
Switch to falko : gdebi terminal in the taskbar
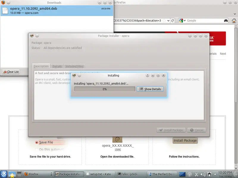131,174
